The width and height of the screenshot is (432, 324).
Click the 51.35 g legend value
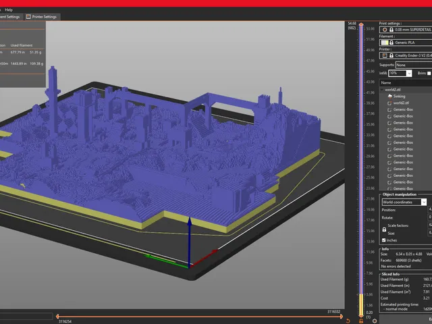point(36,53)
